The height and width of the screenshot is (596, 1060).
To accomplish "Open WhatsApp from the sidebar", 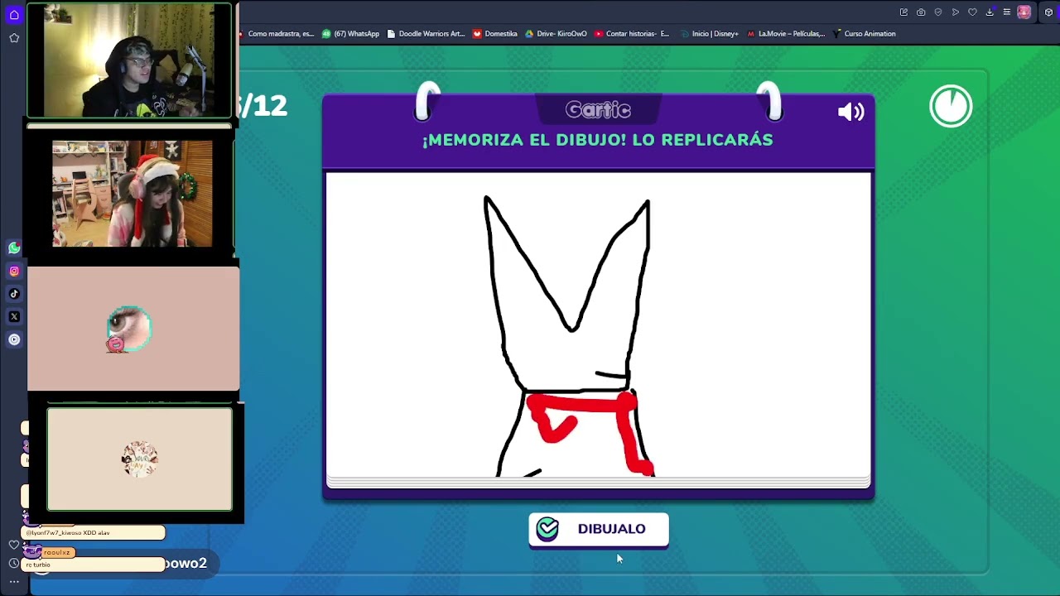I will [14, 248].
